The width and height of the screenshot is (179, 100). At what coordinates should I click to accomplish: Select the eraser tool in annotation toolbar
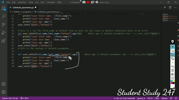tap(173, 59)
